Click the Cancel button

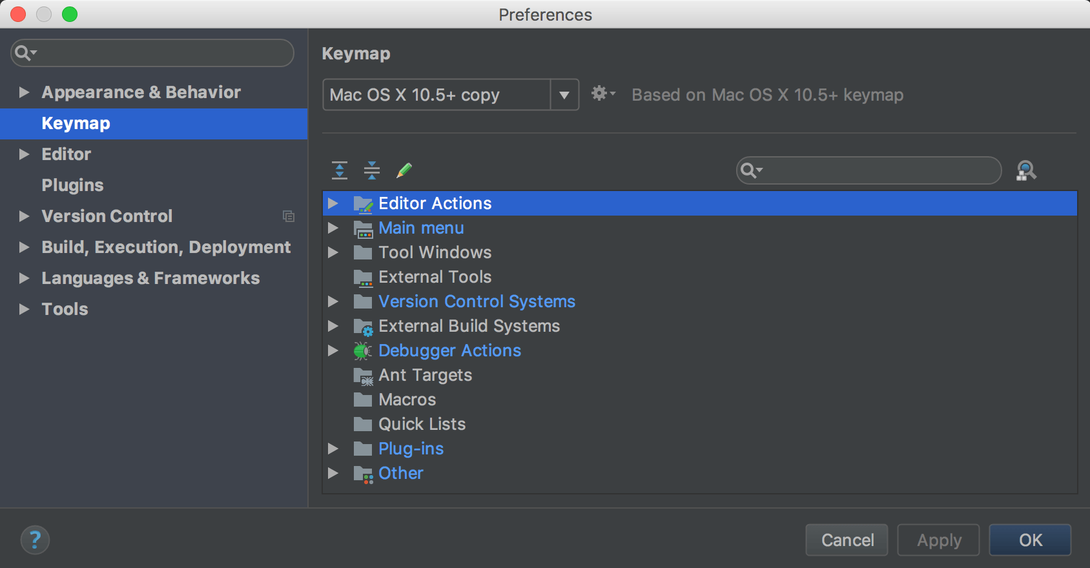tap(847, 540)
